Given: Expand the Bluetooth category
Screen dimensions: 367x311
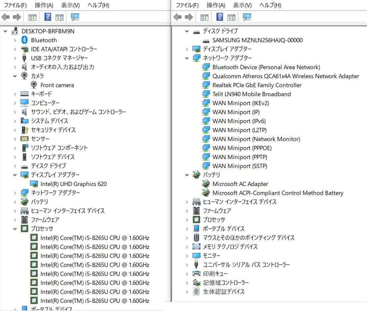Looking at the screenshot, I should pyautogui.click(x=15, y=40).
